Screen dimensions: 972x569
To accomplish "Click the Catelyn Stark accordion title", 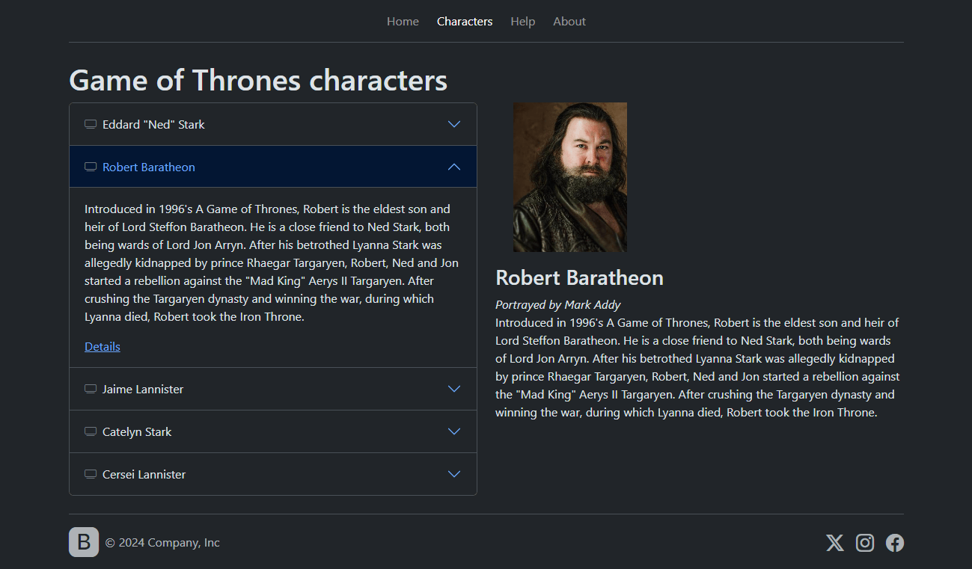I will point(137,431).
